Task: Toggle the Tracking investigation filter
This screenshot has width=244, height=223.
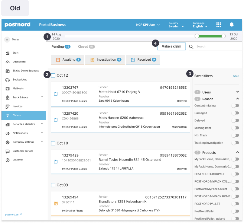Action: pyautogui.click(x=235, y=143)
